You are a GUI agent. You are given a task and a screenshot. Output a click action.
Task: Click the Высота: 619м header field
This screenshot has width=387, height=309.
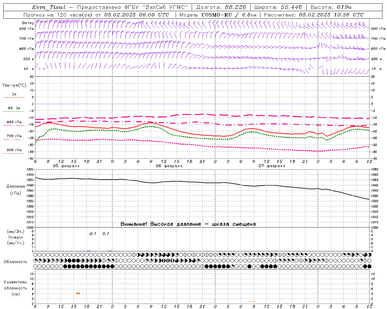[331, 7]
